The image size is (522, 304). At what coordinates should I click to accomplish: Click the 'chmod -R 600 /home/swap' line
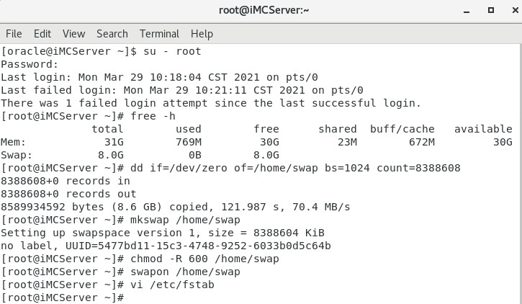coord(140,259)
